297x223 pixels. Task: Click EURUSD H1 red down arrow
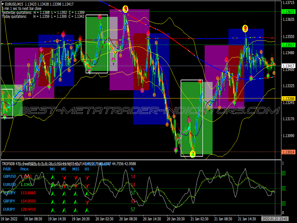pos(87,186)
